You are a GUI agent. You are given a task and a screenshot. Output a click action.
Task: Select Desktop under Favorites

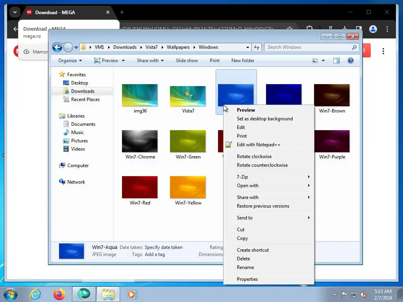click(x=79, y=83)
